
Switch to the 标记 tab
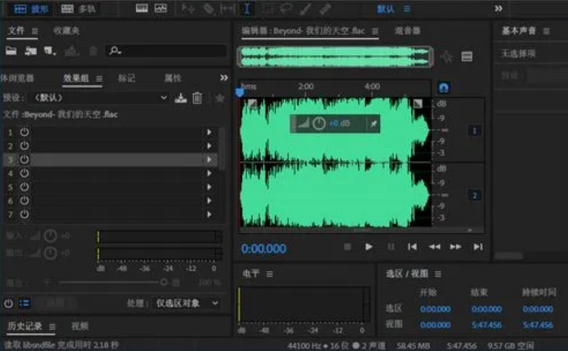pyautogui.click(x=127, y=78)
